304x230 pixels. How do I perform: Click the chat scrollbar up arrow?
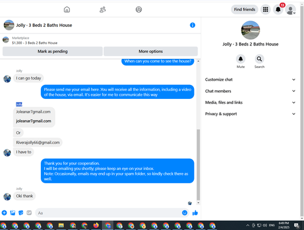click(x=198, y=61)
